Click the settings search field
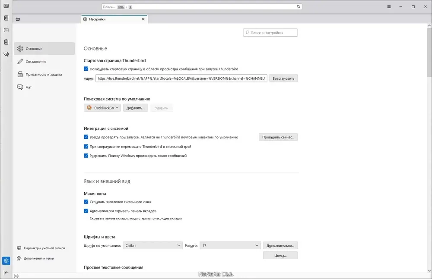This screenshot has height=279, width=432. pos(270,32)
